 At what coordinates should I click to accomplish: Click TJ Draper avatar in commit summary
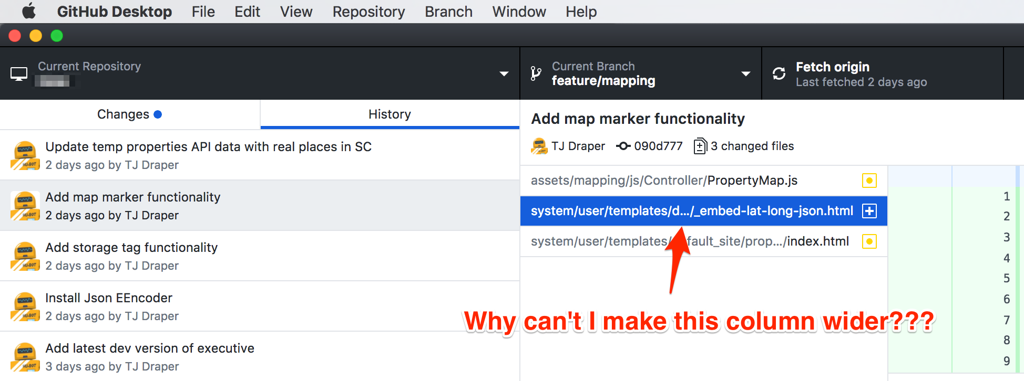pyautogui.click(x=539, y=146)
